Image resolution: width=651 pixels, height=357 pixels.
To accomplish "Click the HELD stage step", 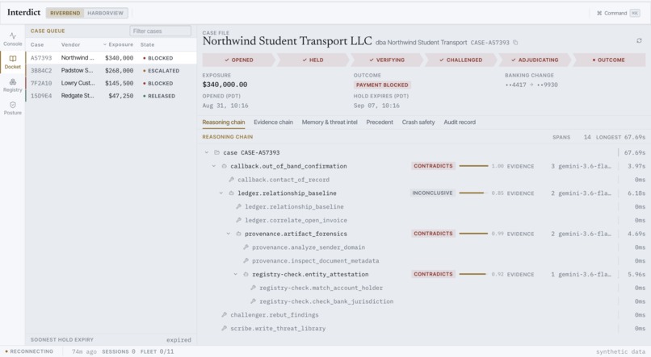I will (x=313, y=60).
